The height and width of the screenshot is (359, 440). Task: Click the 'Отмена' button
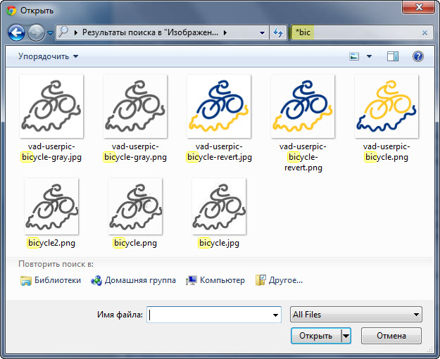[x=391, y=336]
